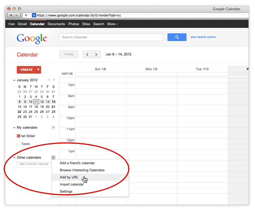Select January 14 in mini calendar
This screenshot has width=255, height=212.
click(54, 102)
